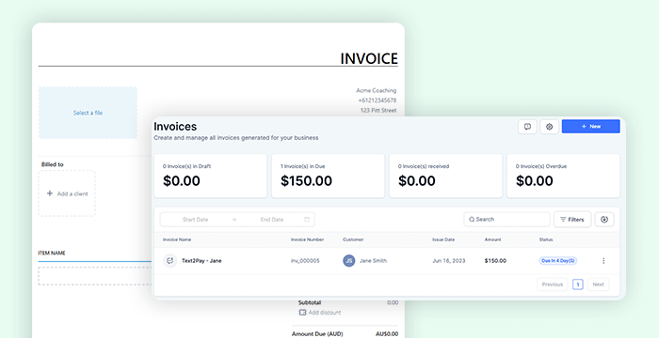Click 'Select a file' in invoice editor

point(88,113)
